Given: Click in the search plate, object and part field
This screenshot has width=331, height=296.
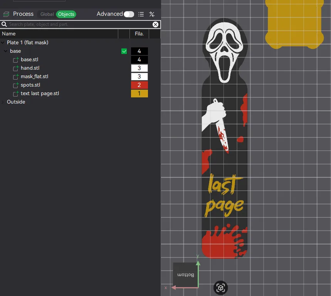Looking at the screenshot, I should click(x=80, y=24).
